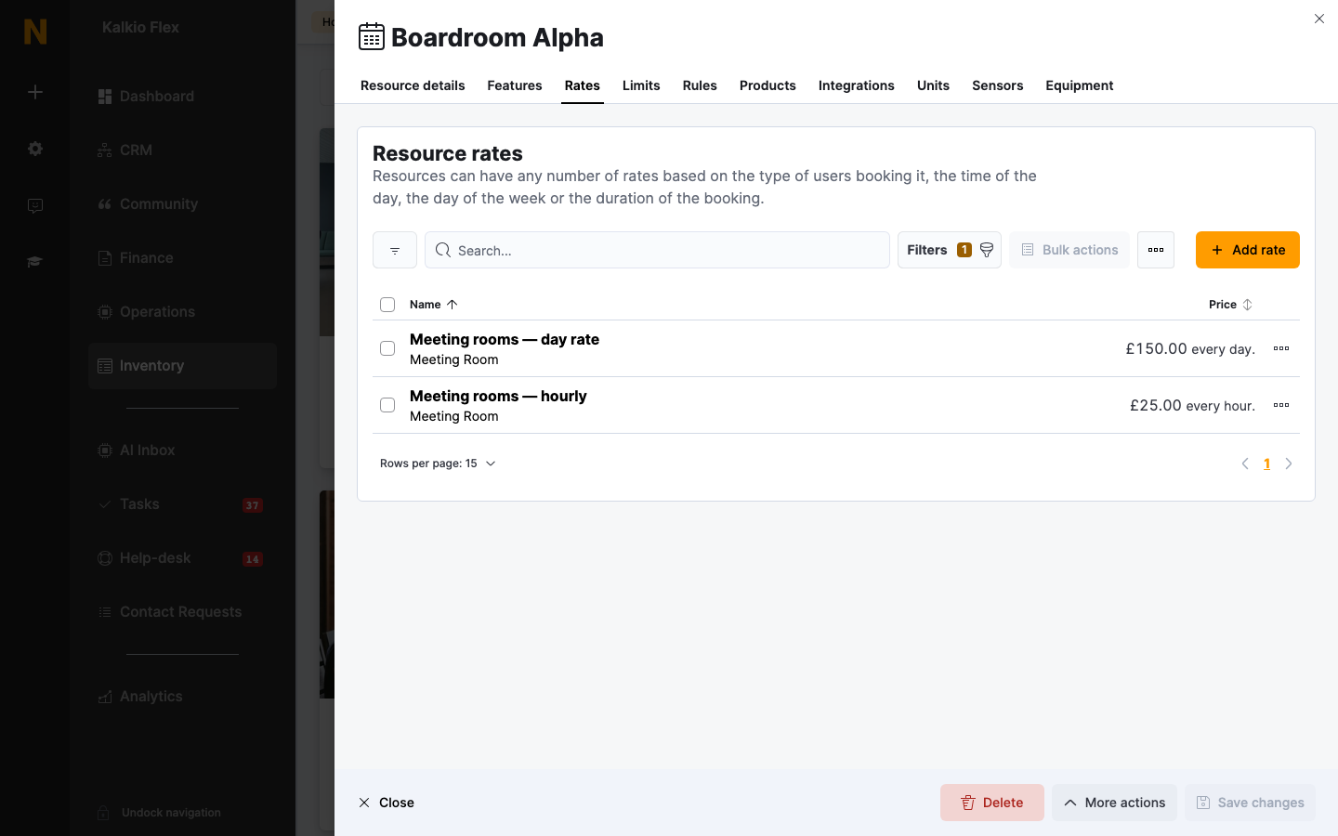
Task: Tick checkbox for Meeting rooms — hourly
Action: pyautogui.click(x=387, y=405)
